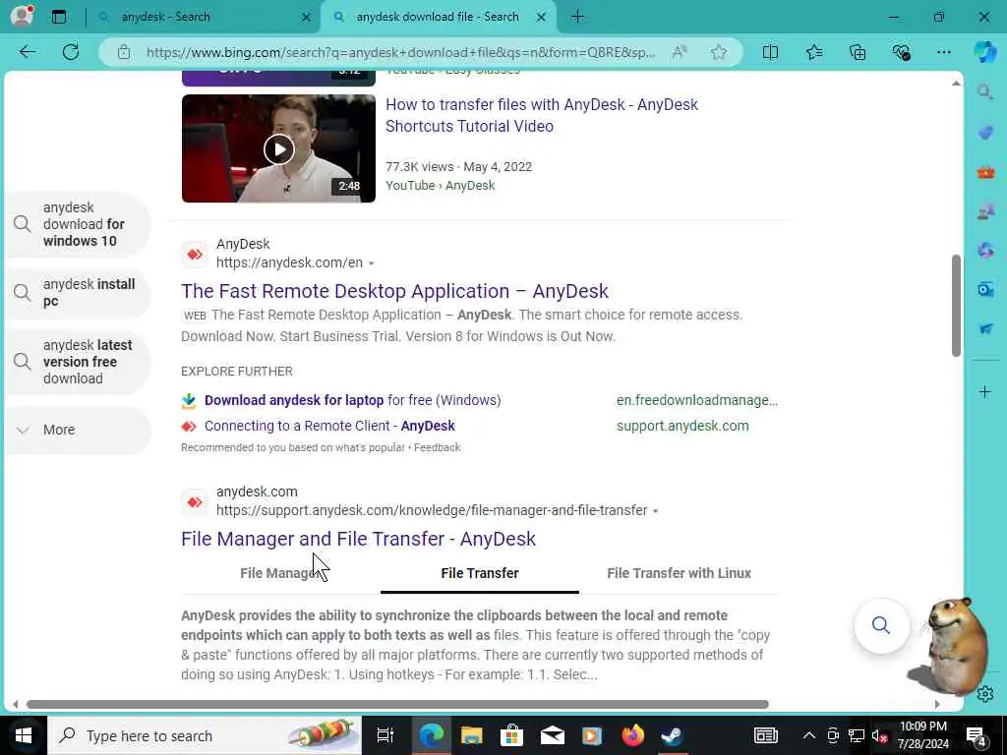Open Microsoft Store from taskbar
Screen dimensions: 1007x755
point(511,735)
